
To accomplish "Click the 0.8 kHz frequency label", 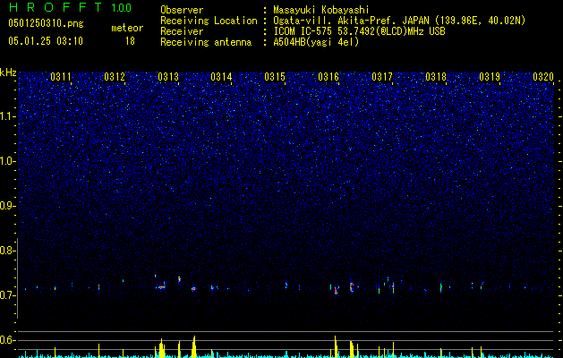I will 7,251.
